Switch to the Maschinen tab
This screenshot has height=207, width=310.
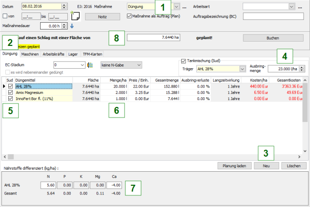point(30,54)
